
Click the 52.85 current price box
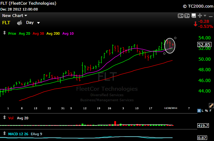204,44
